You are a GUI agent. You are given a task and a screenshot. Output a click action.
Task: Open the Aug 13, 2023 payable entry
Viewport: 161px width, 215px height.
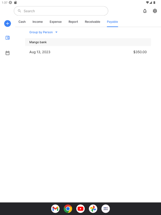[x=88, y=52]
